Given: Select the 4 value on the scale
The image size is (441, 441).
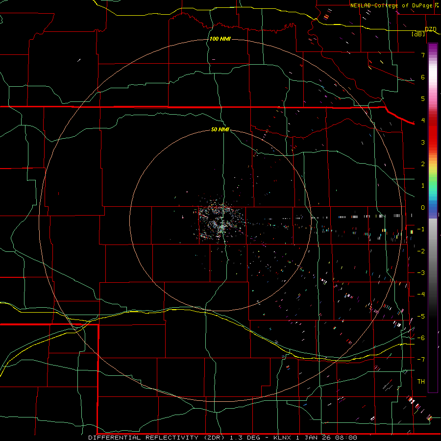Looking at the screenshot, I should (x=423, y=121).
